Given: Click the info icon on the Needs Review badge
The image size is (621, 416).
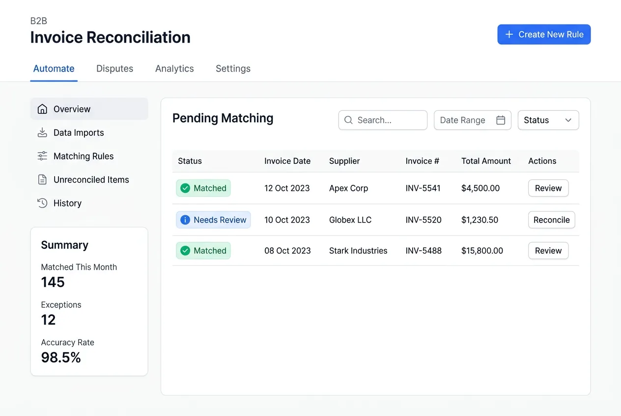Looking at the screenshot, I should (x=185, y=220).
